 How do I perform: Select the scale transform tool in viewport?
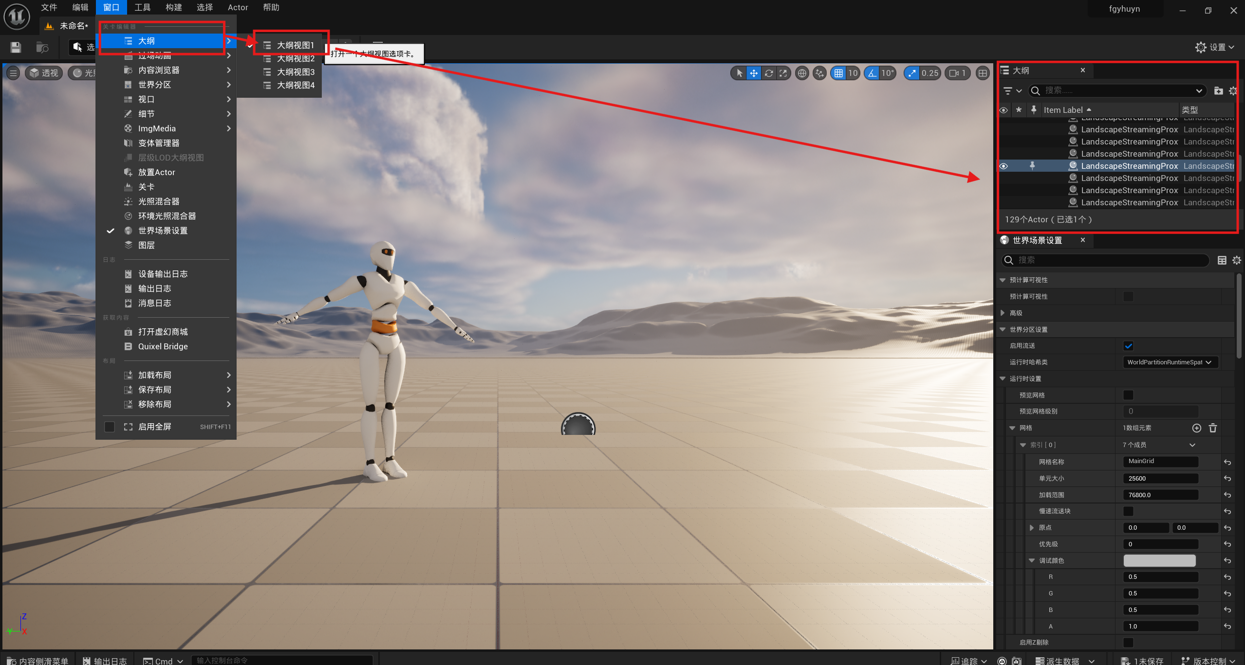(783, 73)
